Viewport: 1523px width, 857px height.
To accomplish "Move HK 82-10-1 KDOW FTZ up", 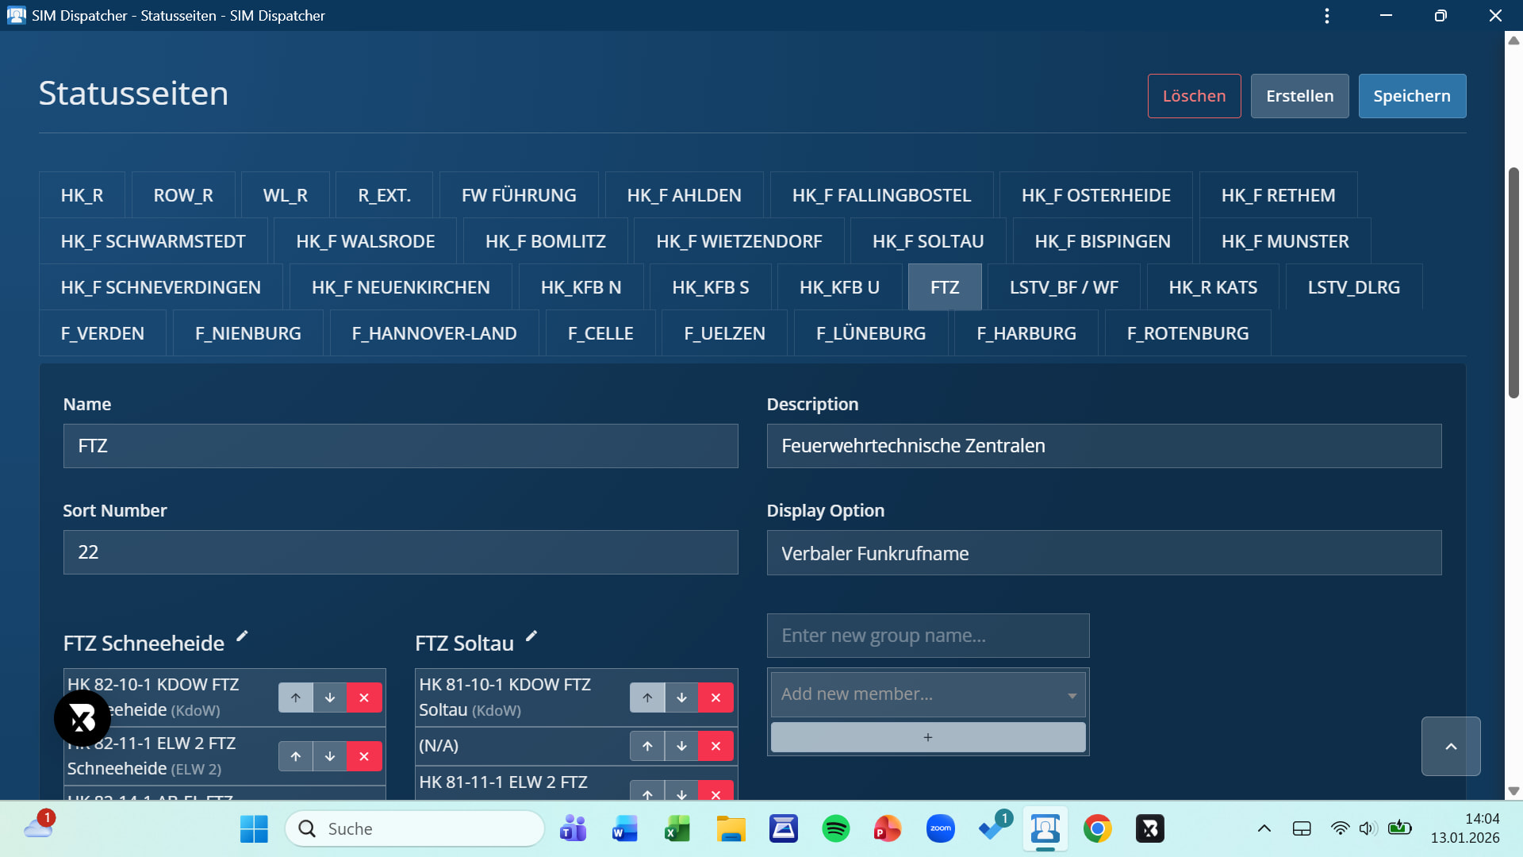I will 296,698.
